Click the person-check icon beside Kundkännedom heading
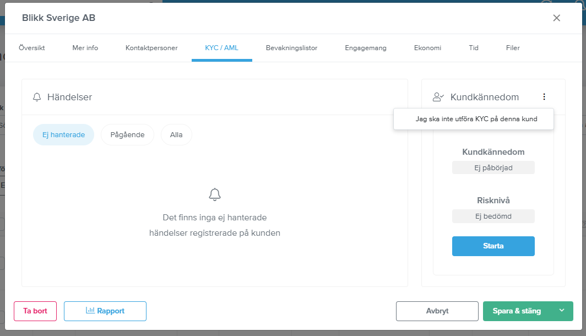 click(438, 97)
